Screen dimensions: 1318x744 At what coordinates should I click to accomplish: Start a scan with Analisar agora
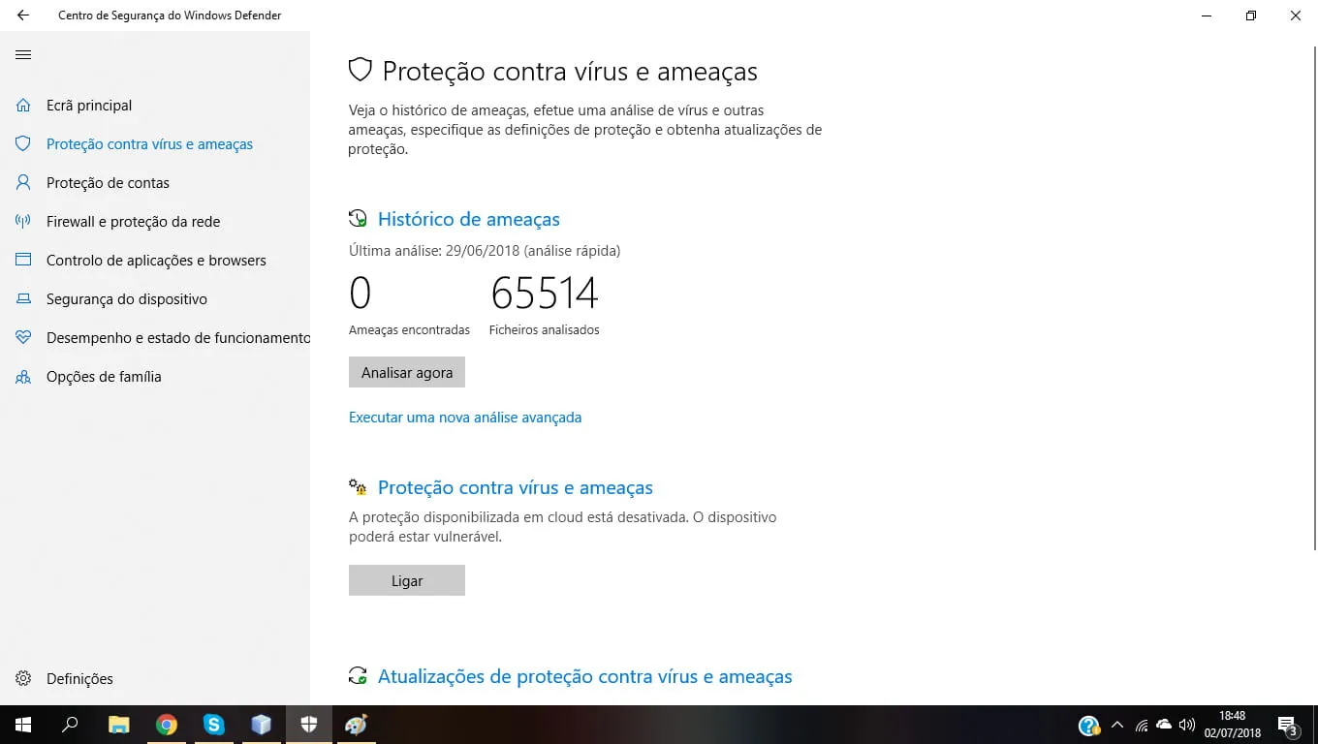407,372
